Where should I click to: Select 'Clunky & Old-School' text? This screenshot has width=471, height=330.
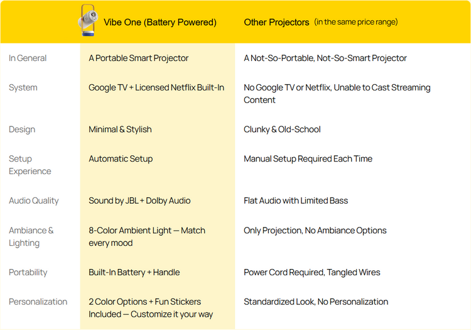(x=282, y=129)
